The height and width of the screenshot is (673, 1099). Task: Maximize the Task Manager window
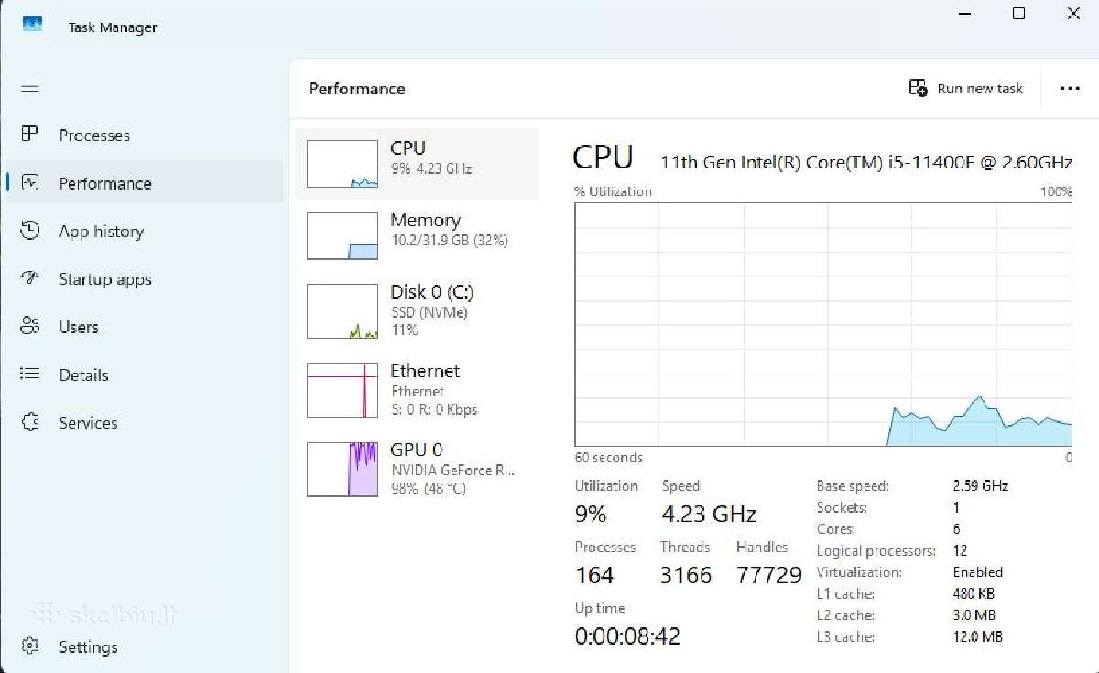click(1018, 14)
